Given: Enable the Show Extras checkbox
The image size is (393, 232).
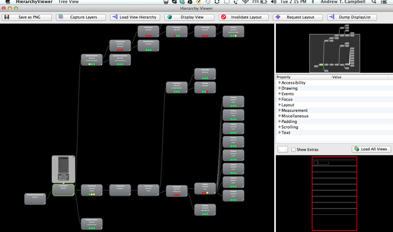Looking at the screenshot, I should 293,150.
